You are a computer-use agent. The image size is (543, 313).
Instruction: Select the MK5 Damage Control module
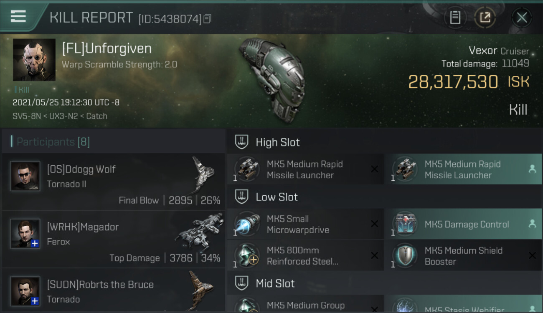click(463, 224)
